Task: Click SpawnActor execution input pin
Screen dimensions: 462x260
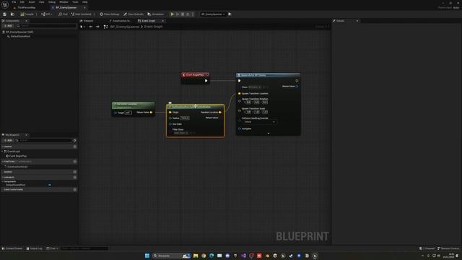Action: tap(239, 81)
